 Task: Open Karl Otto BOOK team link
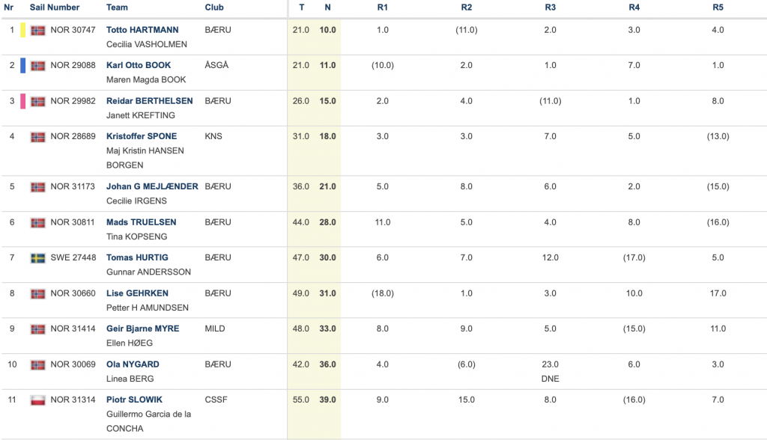139,65
